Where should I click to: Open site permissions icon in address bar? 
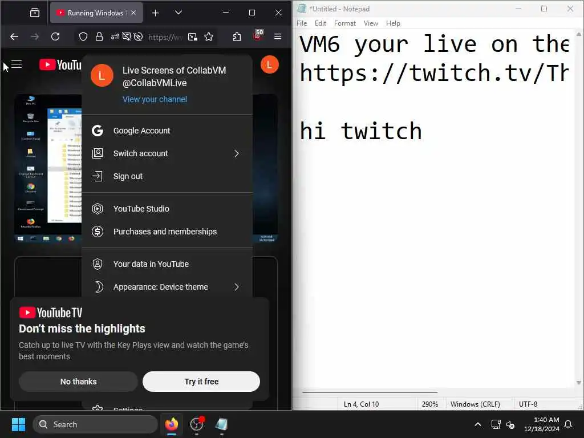(115, 36)
